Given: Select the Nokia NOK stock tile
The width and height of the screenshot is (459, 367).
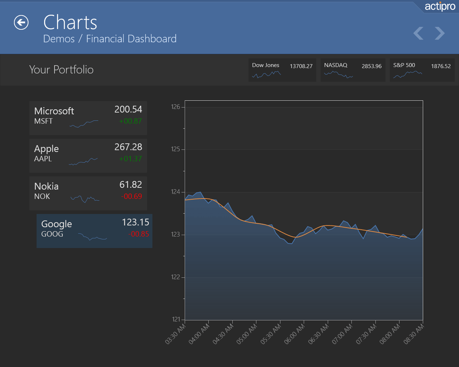Looking at the screenshot, I should tap(88, 193).
